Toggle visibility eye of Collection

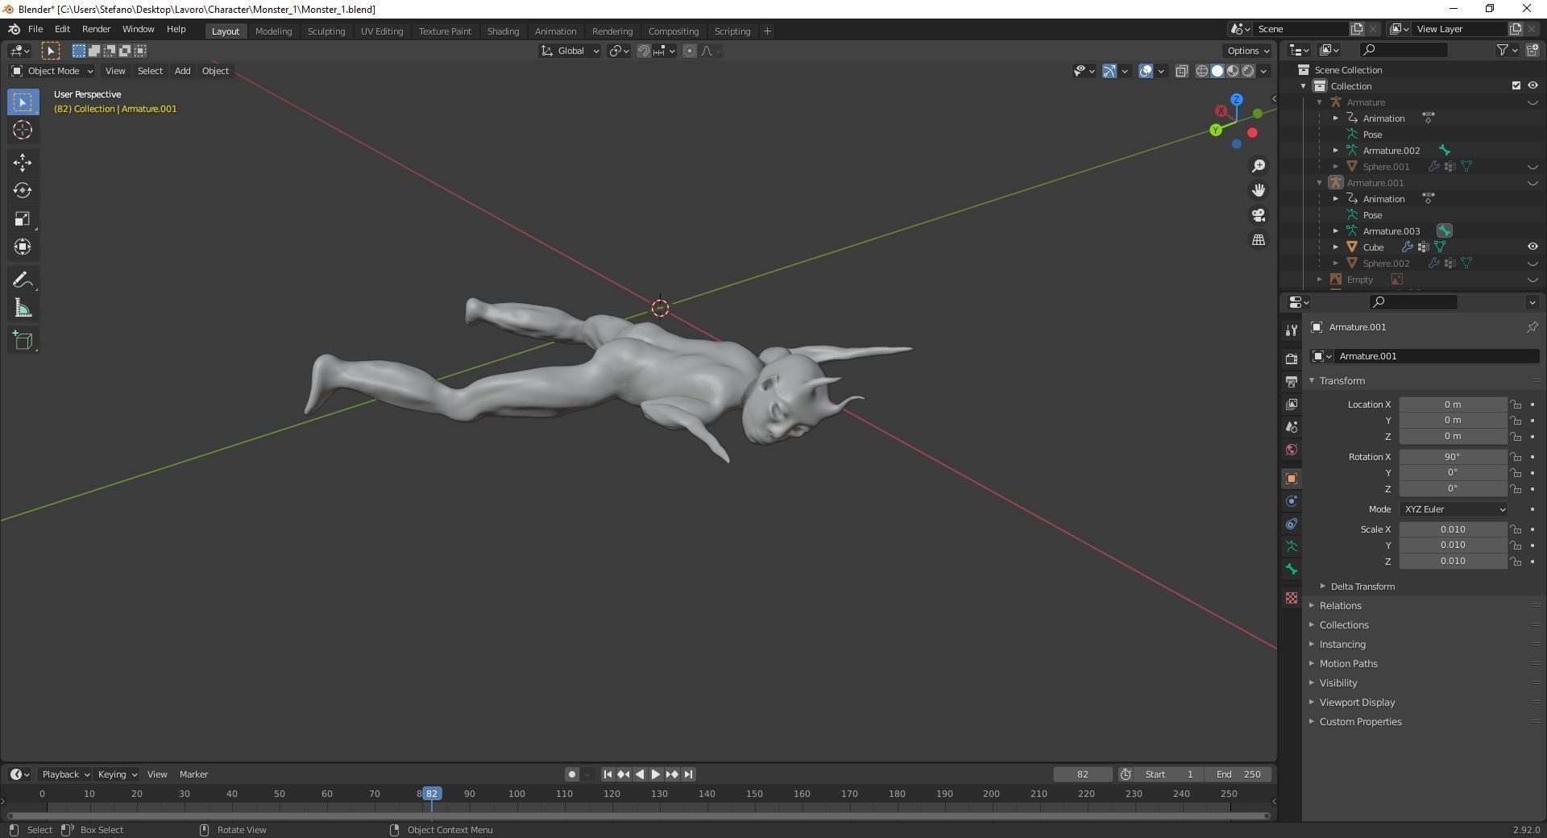[x=1532, y=85]
